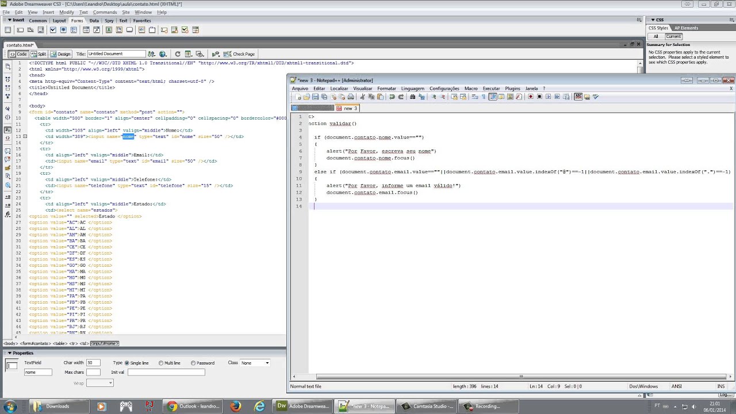Click the Print icon in Notepad++ toolbar

click(x=351, y=97)
